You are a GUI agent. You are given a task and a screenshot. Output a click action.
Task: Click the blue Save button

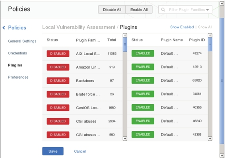pyautogui.click(x=53, y=151)
